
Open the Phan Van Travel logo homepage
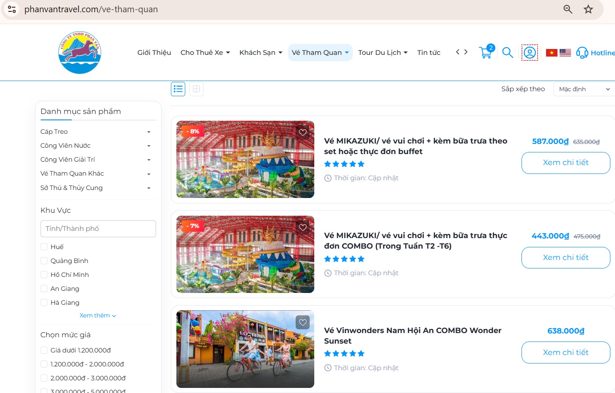coord(80,52)
